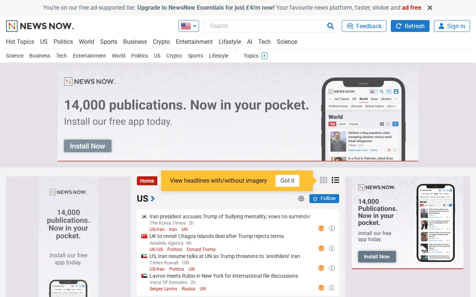This screenshot has height=297, width=476.
Task: Open Science in main navigation
Action: [x=287, y=42]
